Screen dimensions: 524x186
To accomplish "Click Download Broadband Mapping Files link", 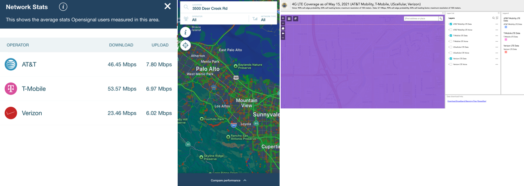I will (467, 101).
